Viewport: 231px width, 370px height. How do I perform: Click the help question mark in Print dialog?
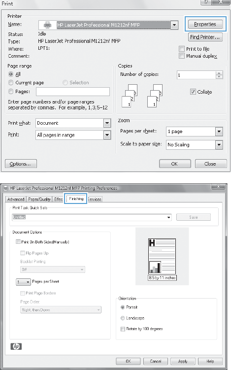[x=206, y=2]
